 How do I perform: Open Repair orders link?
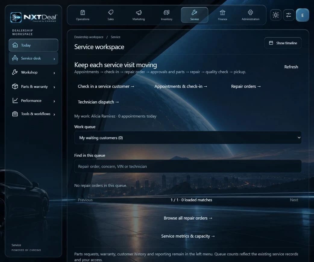point(246,86)
